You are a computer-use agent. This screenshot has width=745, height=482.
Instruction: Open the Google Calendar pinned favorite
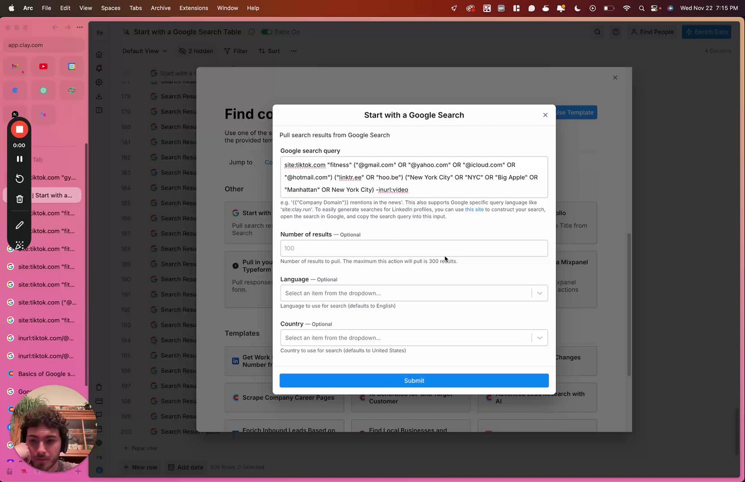click(72, 66)
